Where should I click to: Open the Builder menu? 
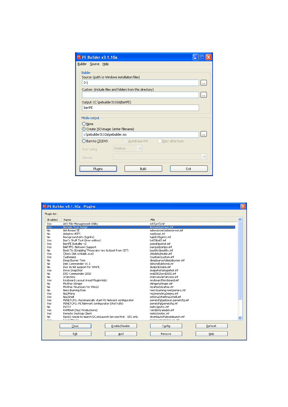pyautogui.click(x=82, y=64)
